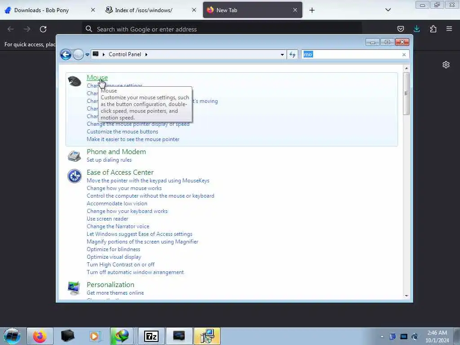Open Change the mouse pointer display or speed
Viewport: 460px width, 345px height.
click(x=138, y=124)
